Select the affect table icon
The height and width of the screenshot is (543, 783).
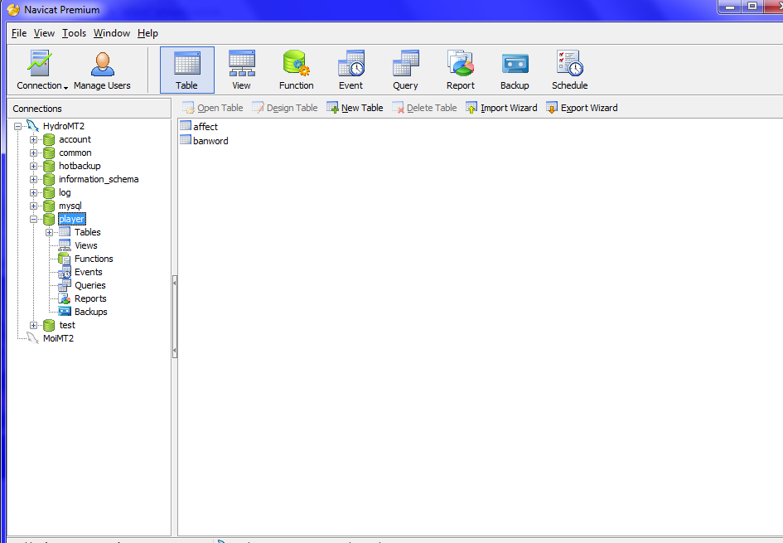click(x=186, y=126)
